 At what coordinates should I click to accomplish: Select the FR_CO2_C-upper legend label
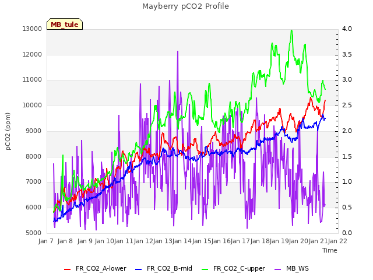(239, 268)
